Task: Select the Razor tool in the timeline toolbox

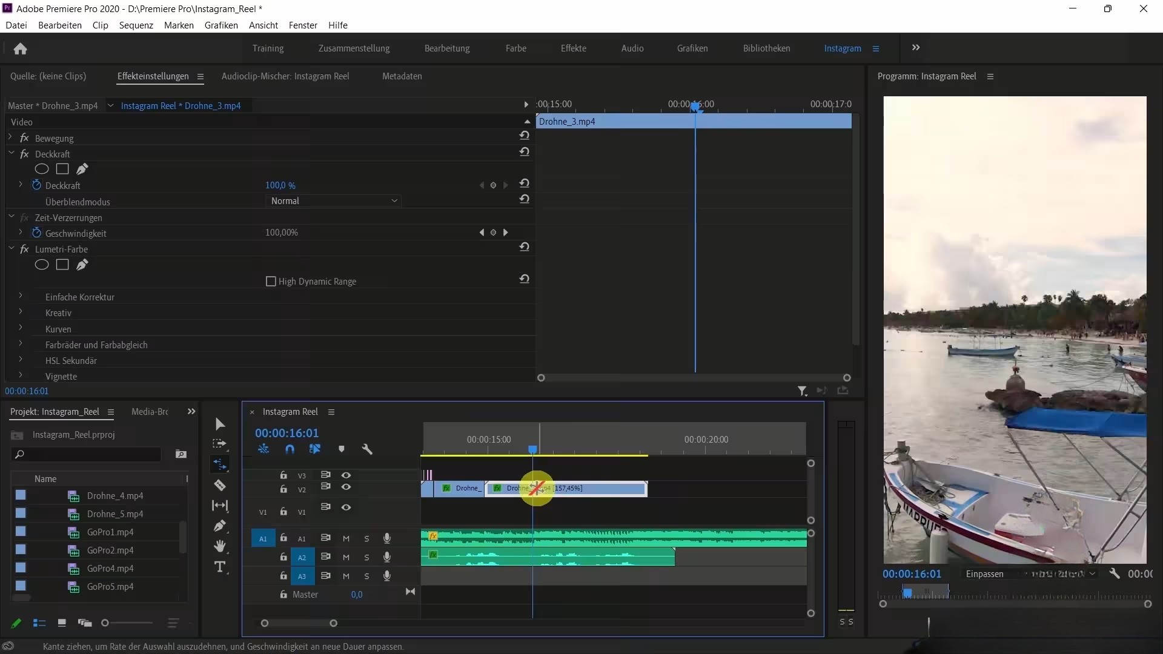Action: [220, 485]
